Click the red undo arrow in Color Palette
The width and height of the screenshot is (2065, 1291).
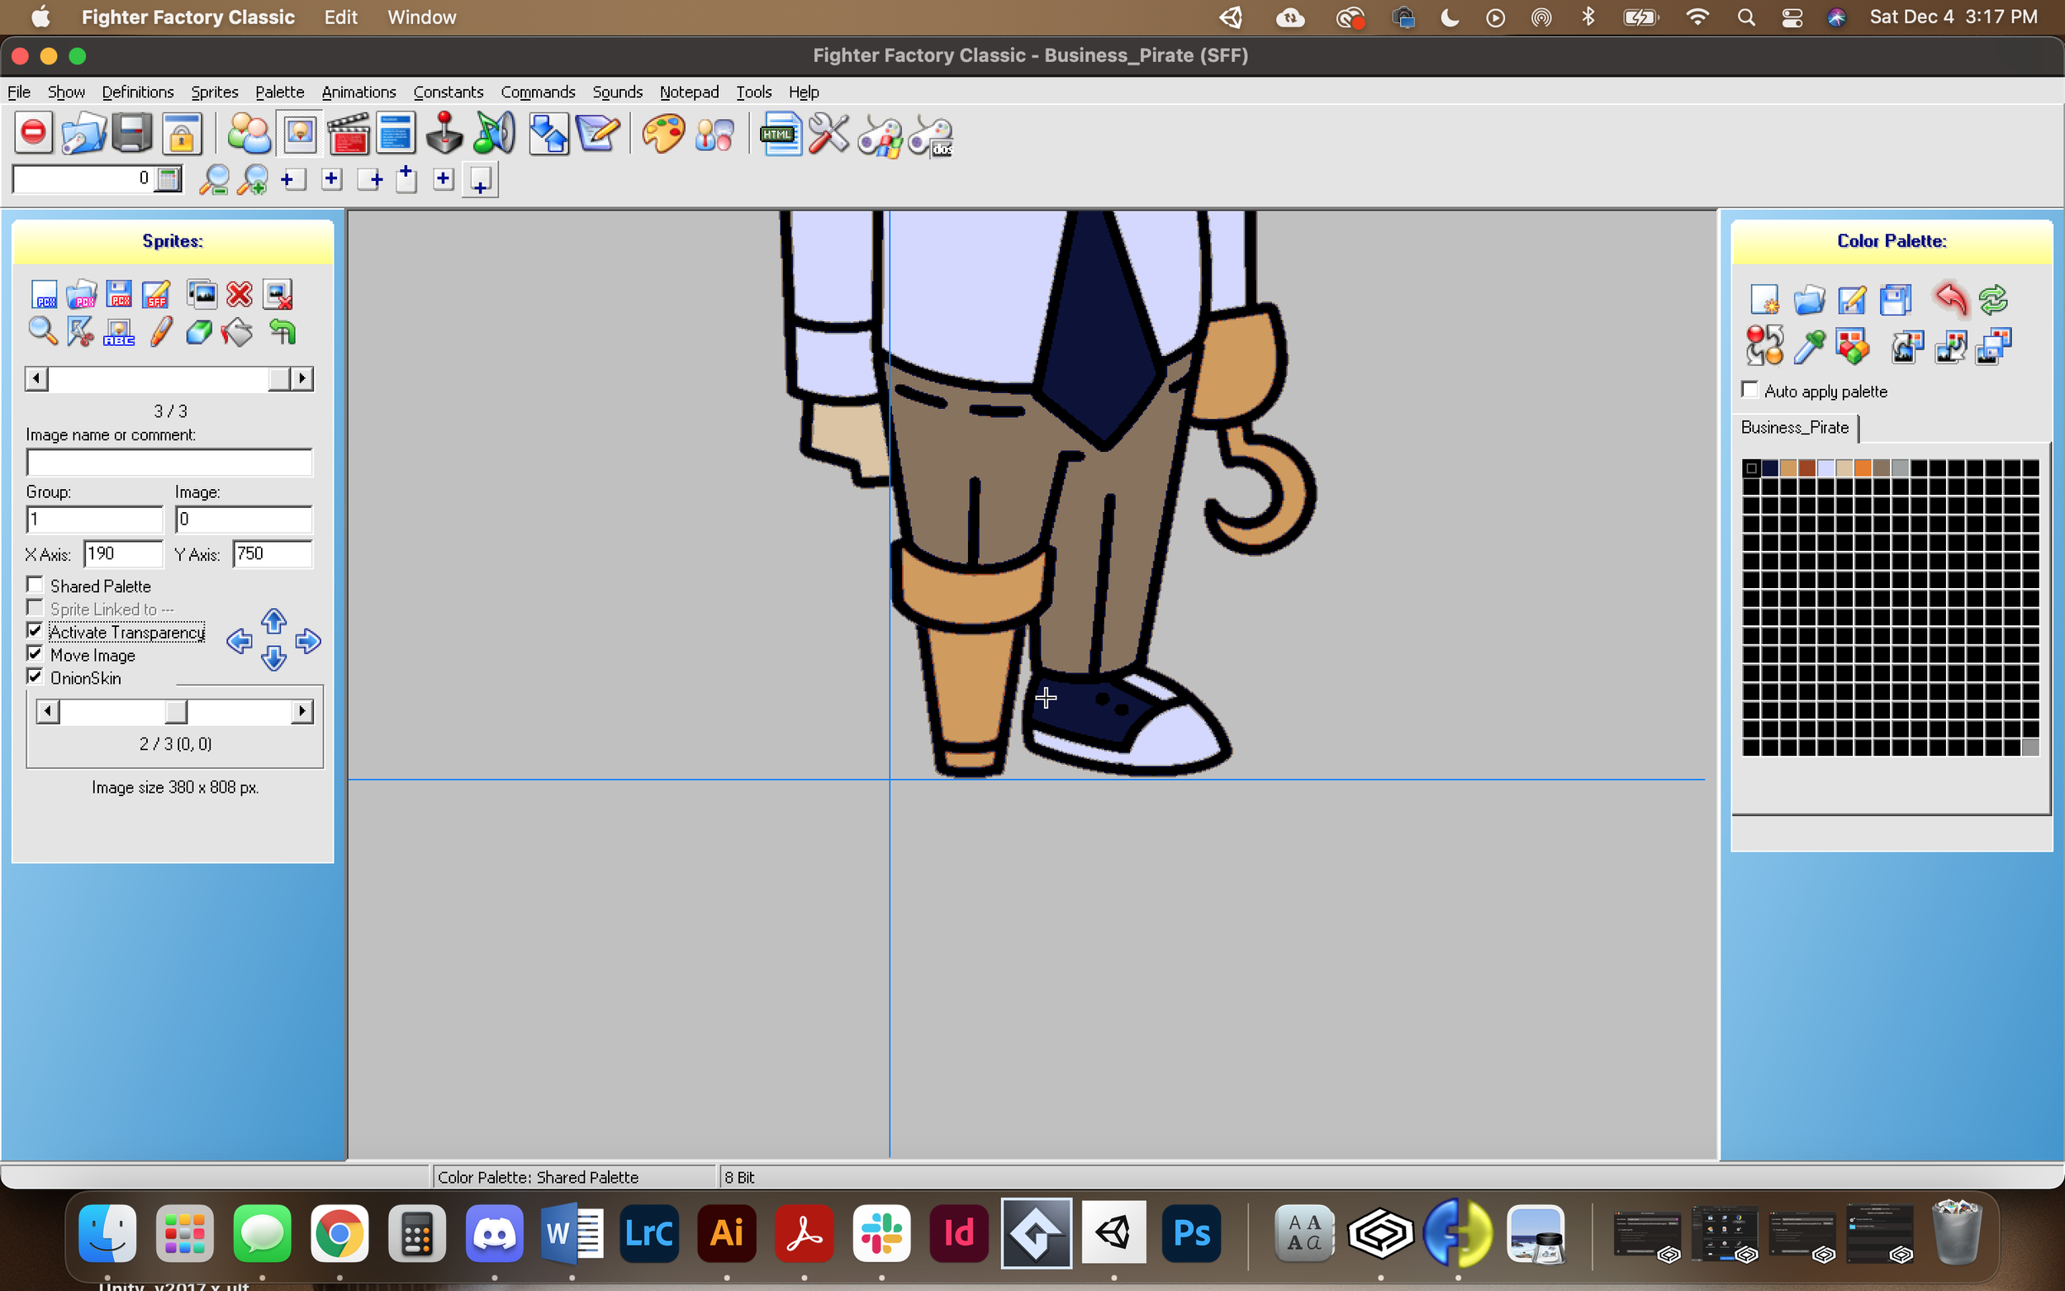tap(1949, 299)
